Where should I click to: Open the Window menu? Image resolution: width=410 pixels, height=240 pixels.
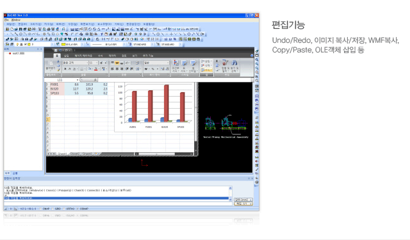tap(16, 20)
